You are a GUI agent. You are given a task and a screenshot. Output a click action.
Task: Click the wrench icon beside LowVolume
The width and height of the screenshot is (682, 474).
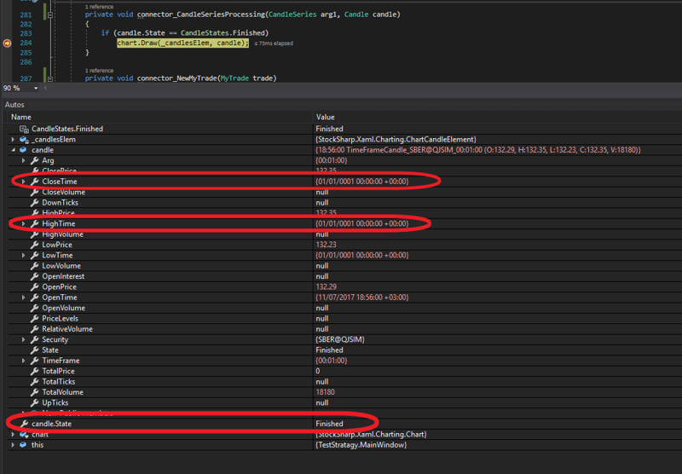pos(35,266)
